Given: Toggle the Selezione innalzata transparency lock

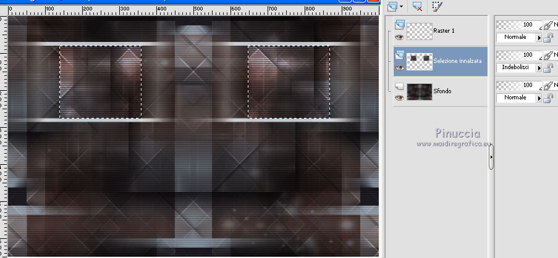Looking at the screenshot, I should point(549,67).
